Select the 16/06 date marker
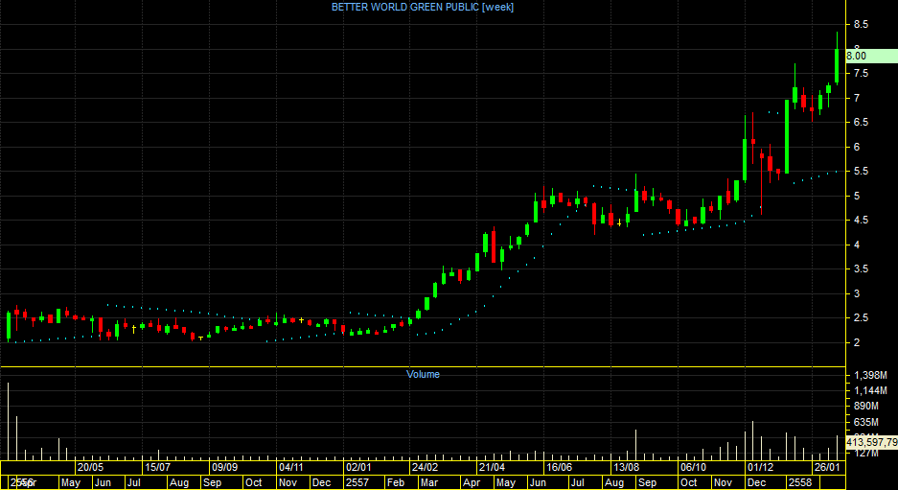Screen dimensions: 898x490 [x=559, y=467]
